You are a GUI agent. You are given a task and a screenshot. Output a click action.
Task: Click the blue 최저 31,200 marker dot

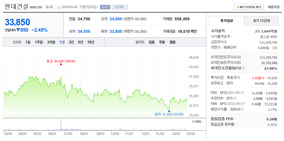point(169,111)
